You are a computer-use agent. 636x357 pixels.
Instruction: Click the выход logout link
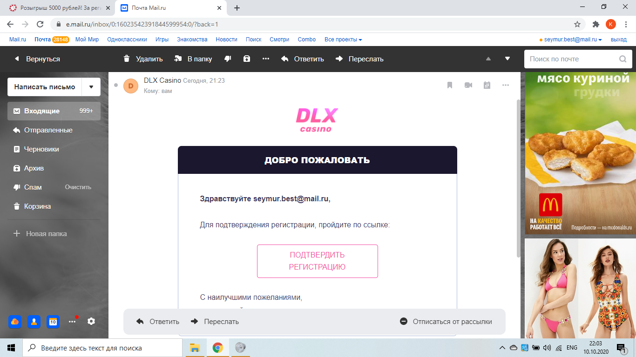(x=619, y=40)
